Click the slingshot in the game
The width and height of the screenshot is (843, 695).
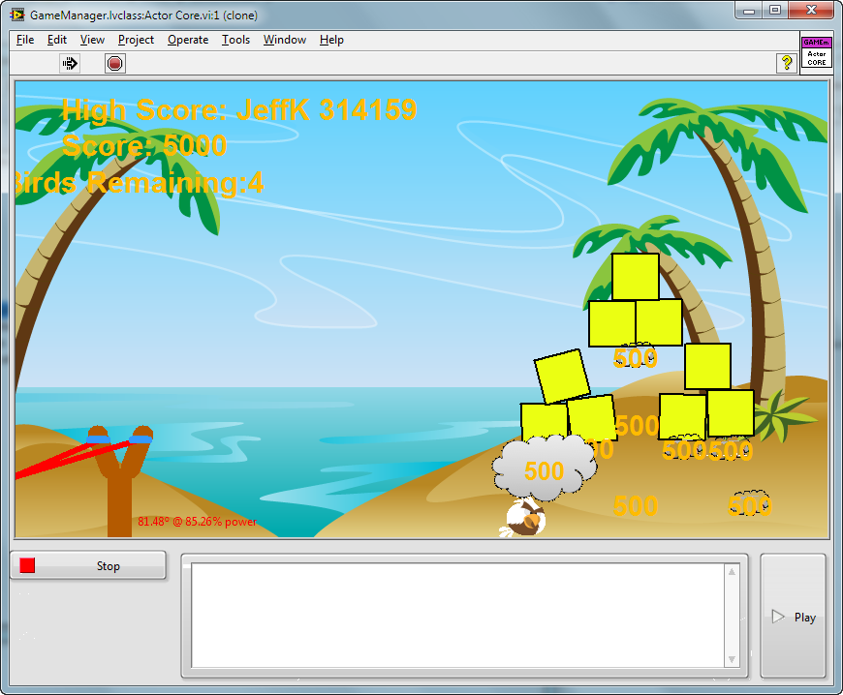tap(120, 481)
